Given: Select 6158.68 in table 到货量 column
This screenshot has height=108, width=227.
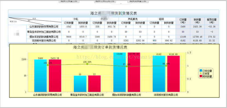Looking at the screenshot, I should (197, 40).
